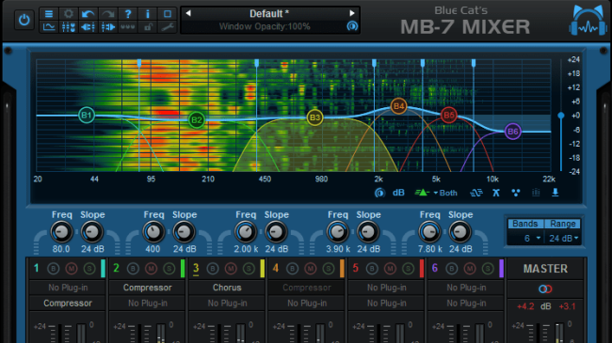The image size is (612, 343).
Task: Click the left-pointing arrow plug icon
Action: coord(89,27)
